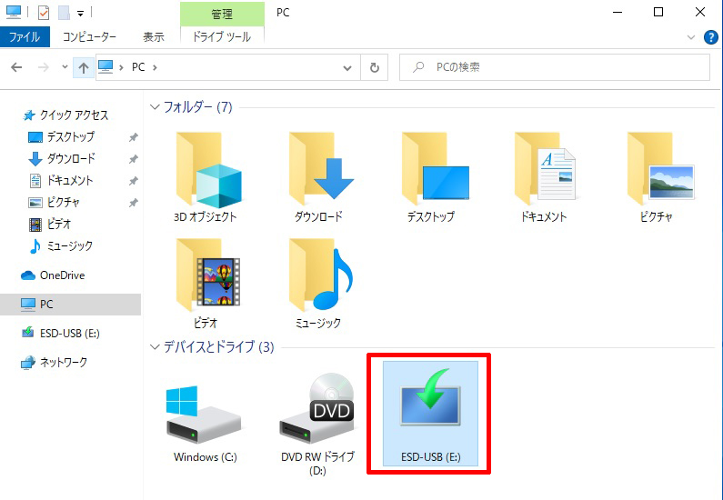Image resolution: width=723 pixels, height=500 pixels.
Task: Open the 表示 ribbon tab
Action: (154, 37)
